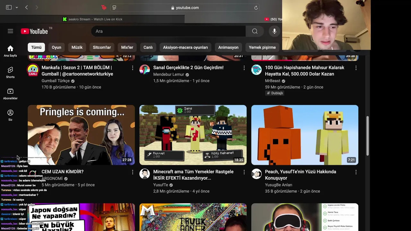Open Shorts from the sidebar
The width and height of the screenshot is (411, 231).
click(10, 73)
